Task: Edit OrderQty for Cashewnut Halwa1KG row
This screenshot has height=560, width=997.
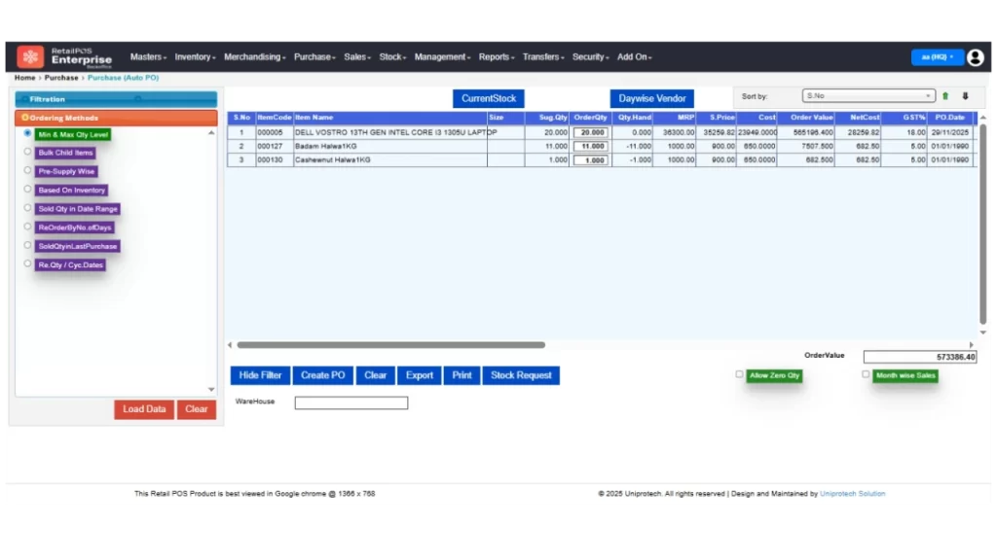Action: coord(591,160)
